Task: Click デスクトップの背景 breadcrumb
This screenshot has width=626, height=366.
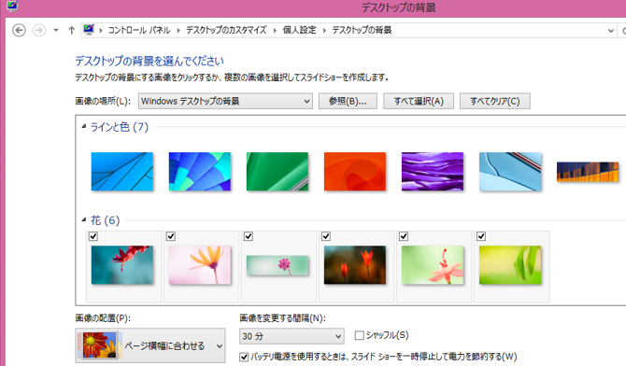Action: pos(362,30)
